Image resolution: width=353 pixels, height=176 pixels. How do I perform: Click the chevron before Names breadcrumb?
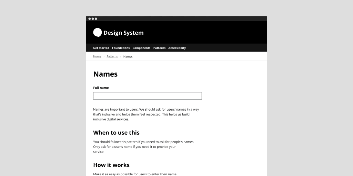coord(121,56)
